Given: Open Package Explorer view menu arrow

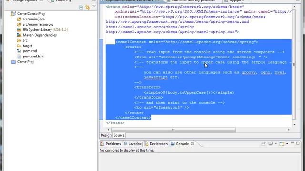Looking at the screenshot, I should [x=94, y=6].
